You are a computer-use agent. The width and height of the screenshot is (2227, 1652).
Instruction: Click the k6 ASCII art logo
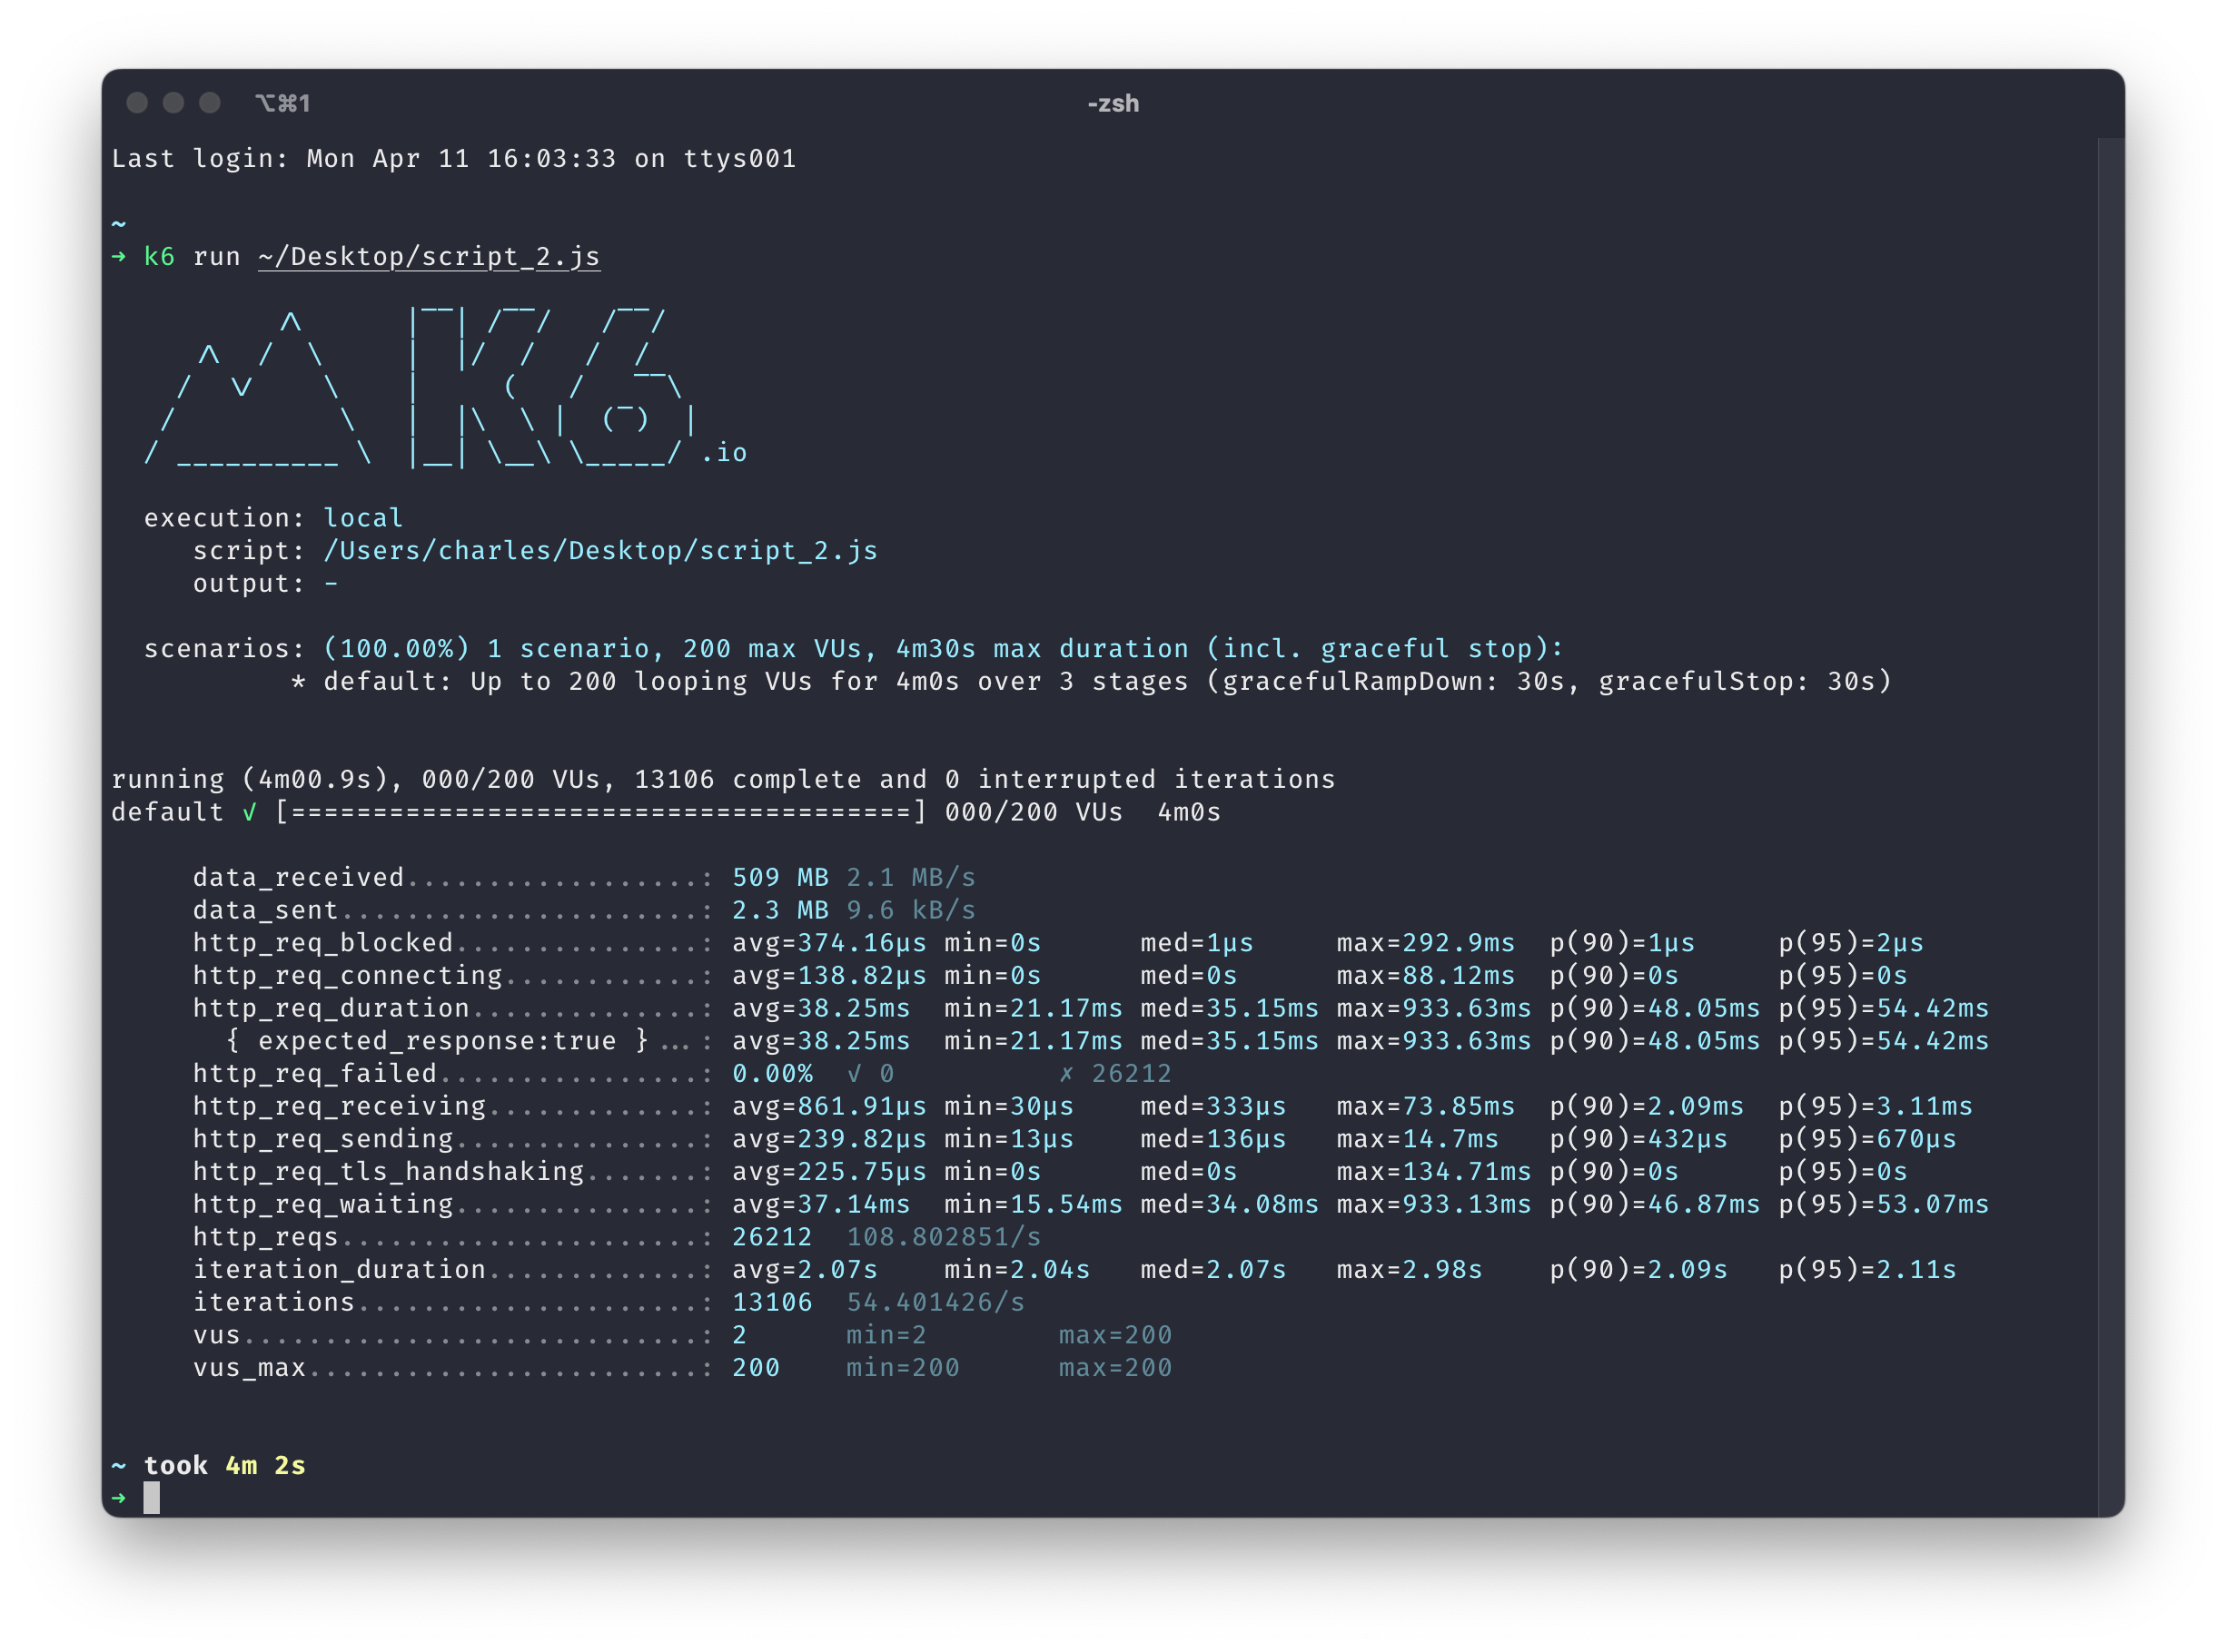(446, 387)
